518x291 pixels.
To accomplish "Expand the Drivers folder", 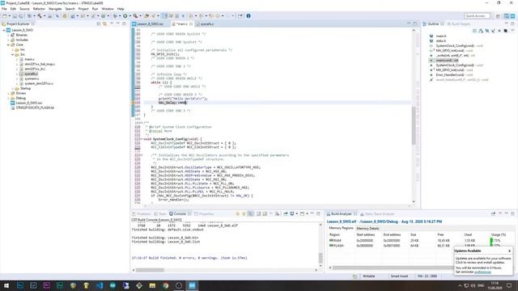I will point(9,94).
